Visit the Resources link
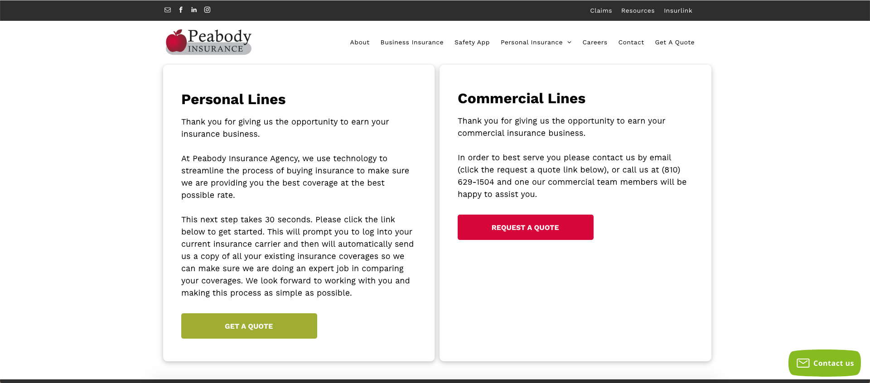Screen dimensions: 870x383 (x=638, y=11)
